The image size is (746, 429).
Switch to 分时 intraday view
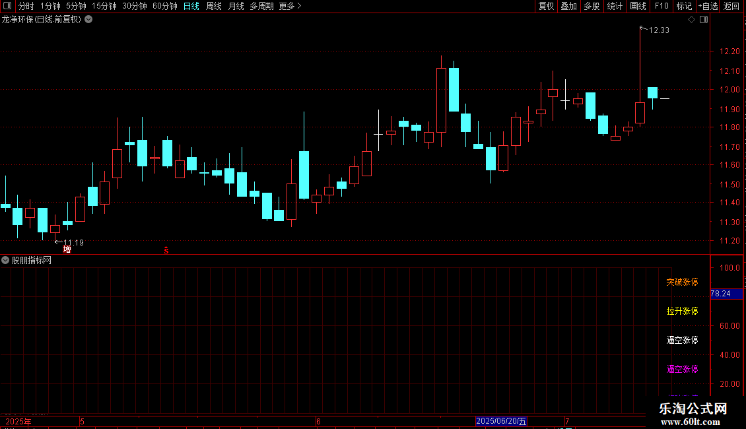pos(26,6)
